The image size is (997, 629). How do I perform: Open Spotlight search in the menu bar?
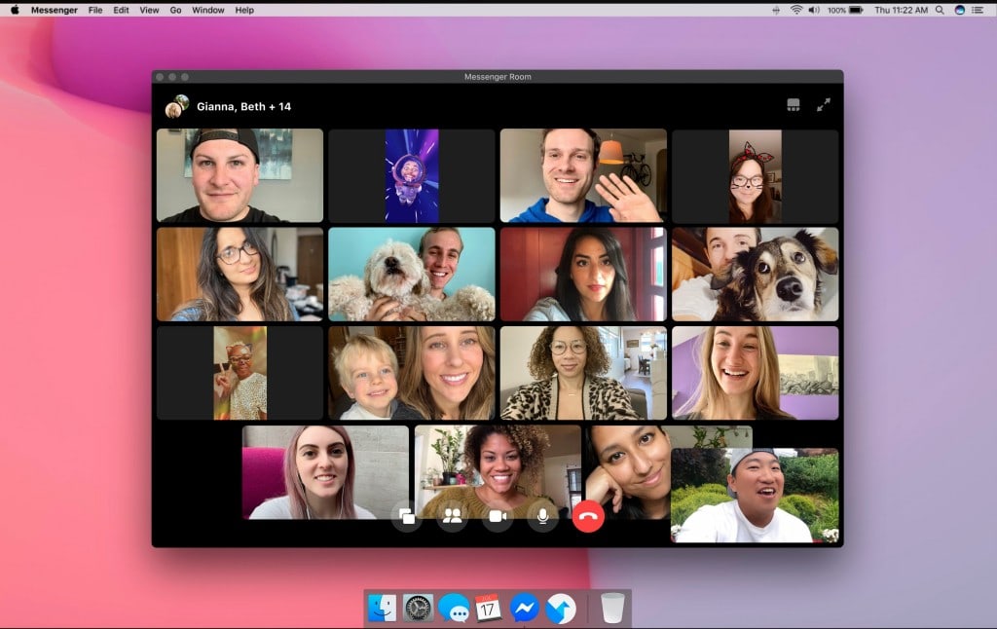pyautogui.click(x=940, y=10)
